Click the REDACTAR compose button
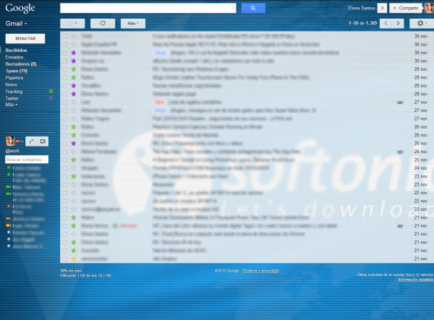Viewport: 434px width, 320px height. [25, 38]
